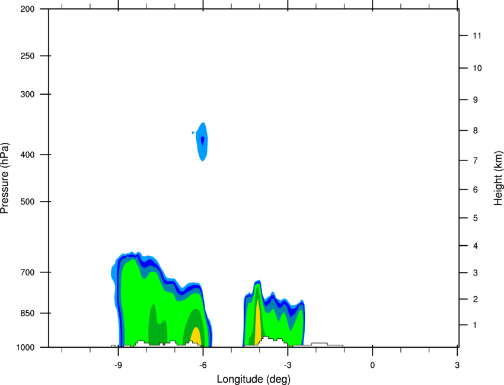The height and width of the screenshot is (385, 504).
Task: Click the tall yellow core near longitude -4
Action: 258,321
